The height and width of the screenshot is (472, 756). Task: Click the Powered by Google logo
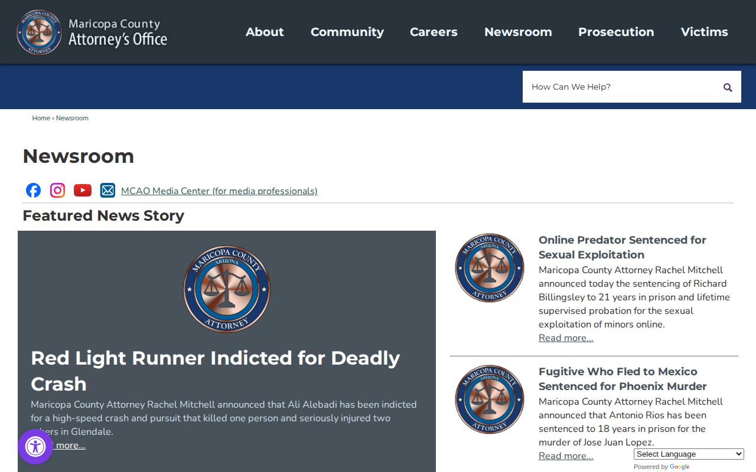(679, 467)
